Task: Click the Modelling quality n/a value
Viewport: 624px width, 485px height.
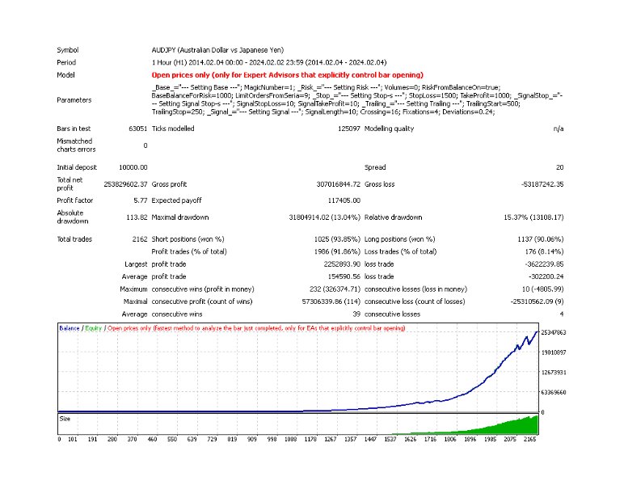Action: tap(558, 129)
